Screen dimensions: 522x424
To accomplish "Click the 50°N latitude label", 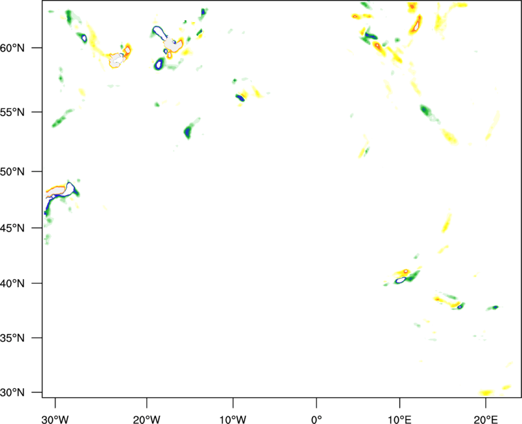I will (12, 172).
